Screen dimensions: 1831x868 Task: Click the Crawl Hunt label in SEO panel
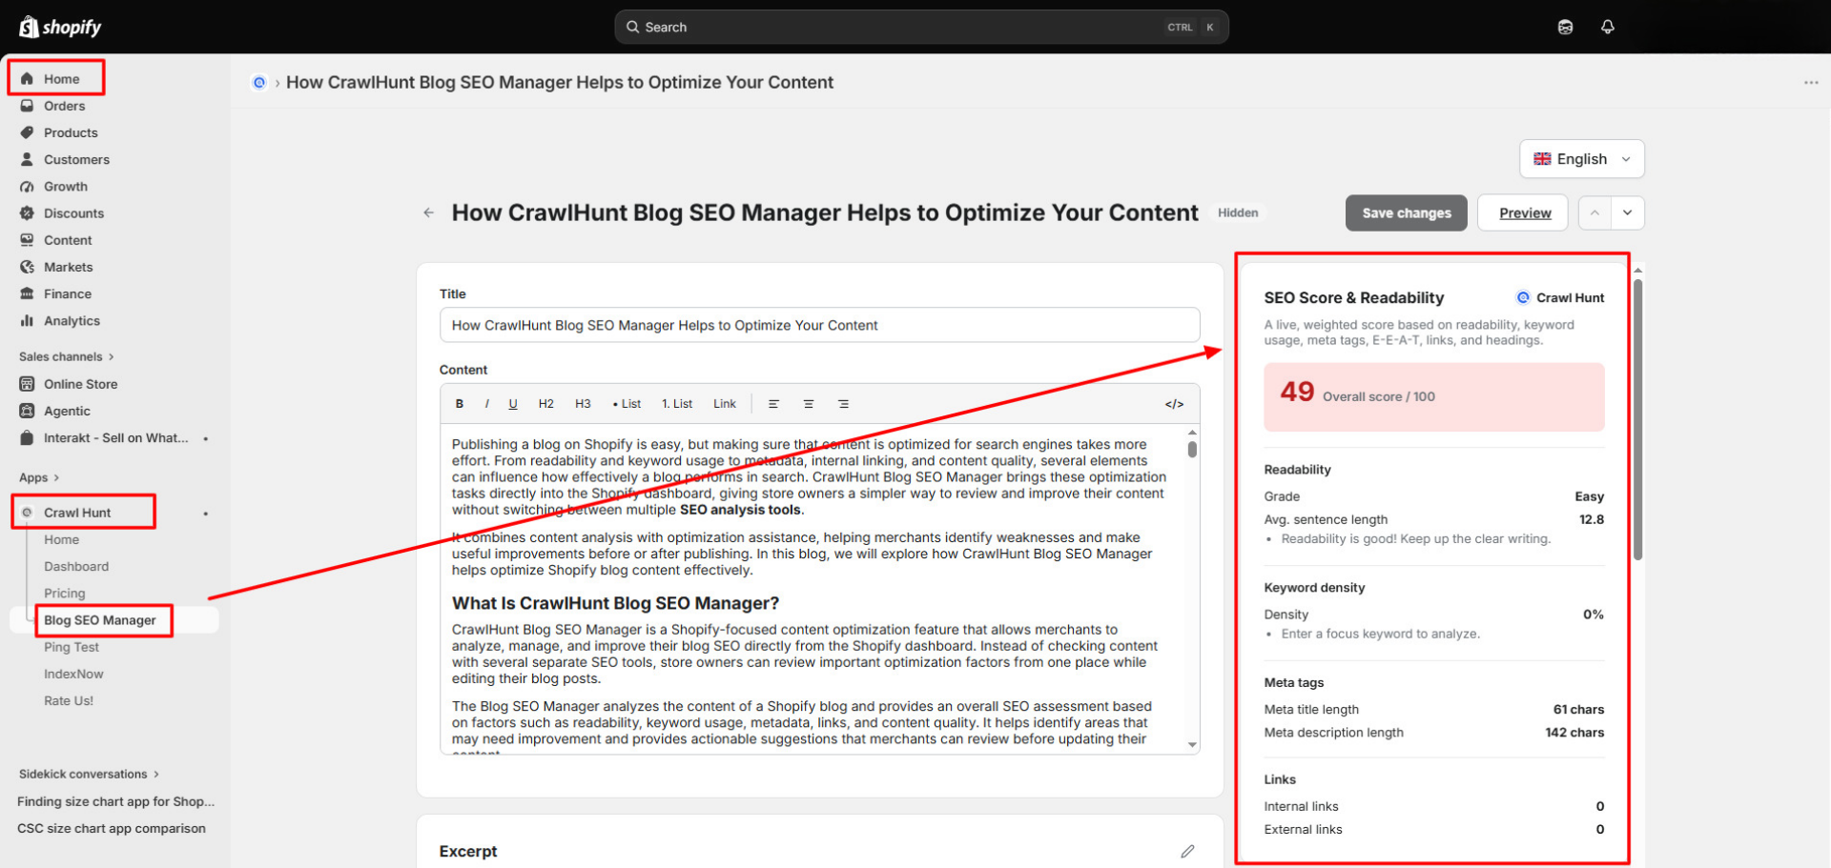pos(1570,297)
